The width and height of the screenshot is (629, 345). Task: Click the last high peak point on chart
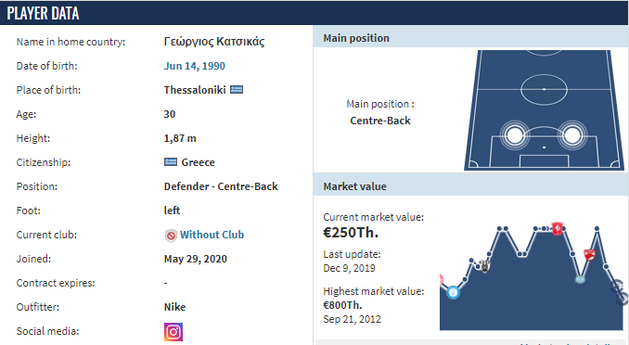pyautogui.click(x=597, y=229)
